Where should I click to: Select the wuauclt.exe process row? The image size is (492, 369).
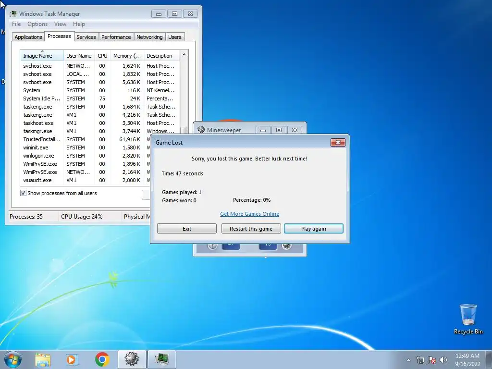point(86,180)
